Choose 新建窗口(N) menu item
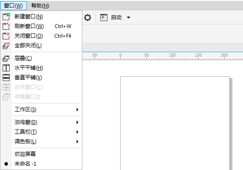Viewport: 243px width, 170px height. 41,17
